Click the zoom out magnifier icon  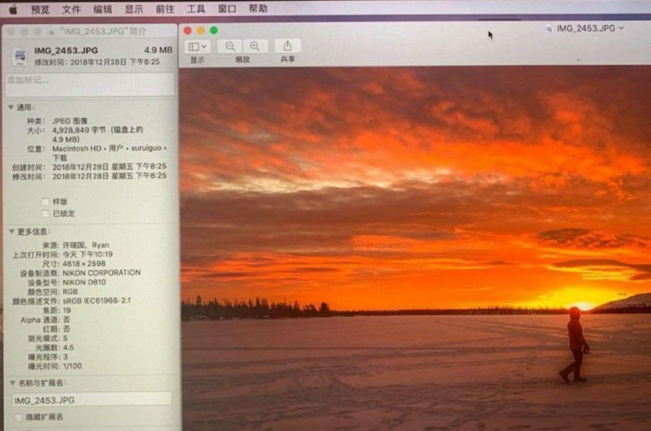tap(230, 46)
